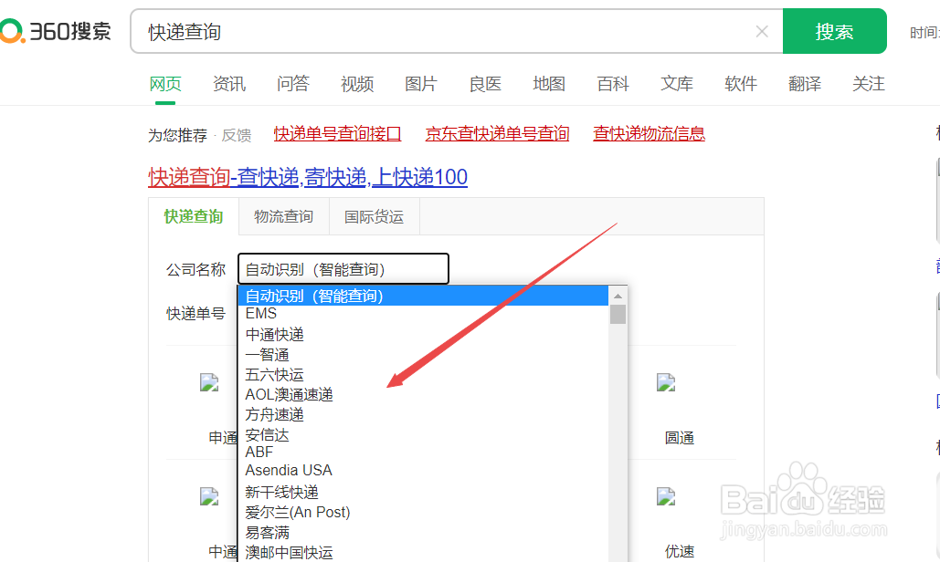Open the 网页 tab
This screenshot has height=562, width=940.
pyautogui.click(x=165, y=84)
